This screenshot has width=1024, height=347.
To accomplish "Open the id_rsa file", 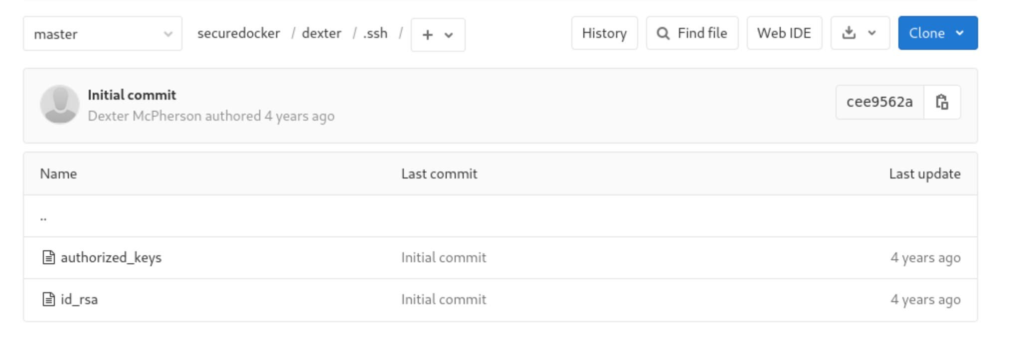I will pyautogui.click(x=79, y=299).
